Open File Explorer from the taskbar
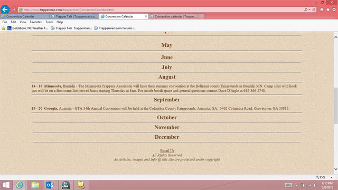 tap(35, 185)
